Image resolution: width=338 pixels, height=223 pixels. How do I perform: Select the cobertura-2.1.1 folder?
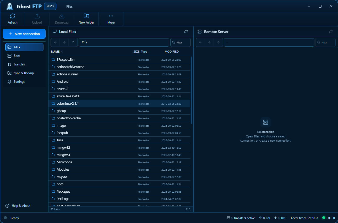[119, 104]
